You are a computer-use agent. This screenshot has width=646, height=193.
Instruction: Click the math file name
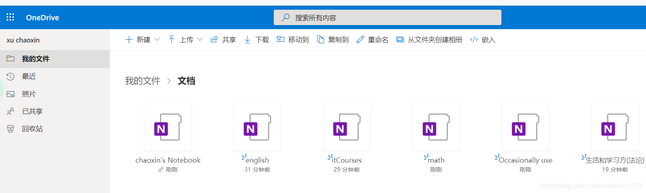(x=436, y=160)
